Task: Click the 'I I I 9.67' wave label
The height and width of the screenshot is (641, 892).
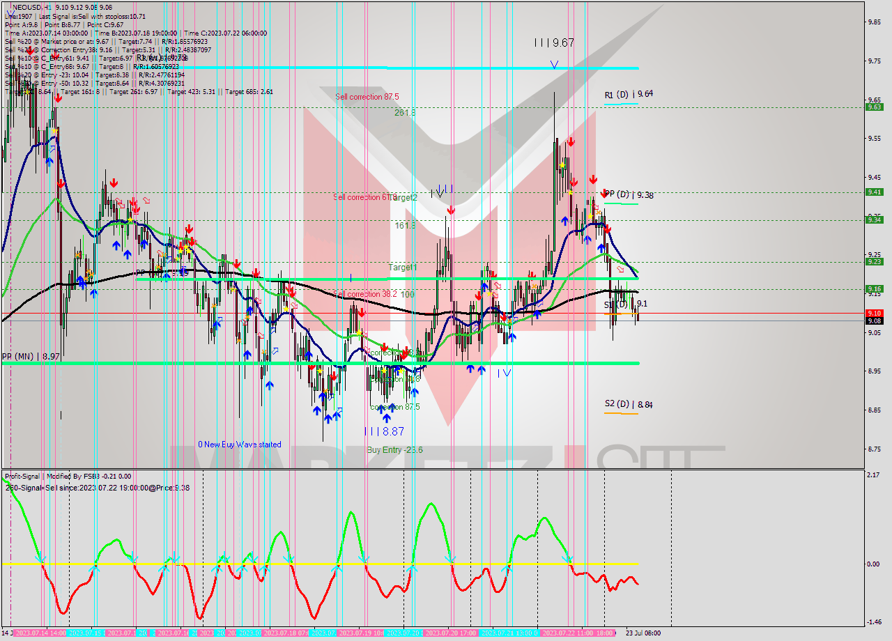Action: [554, 43]
